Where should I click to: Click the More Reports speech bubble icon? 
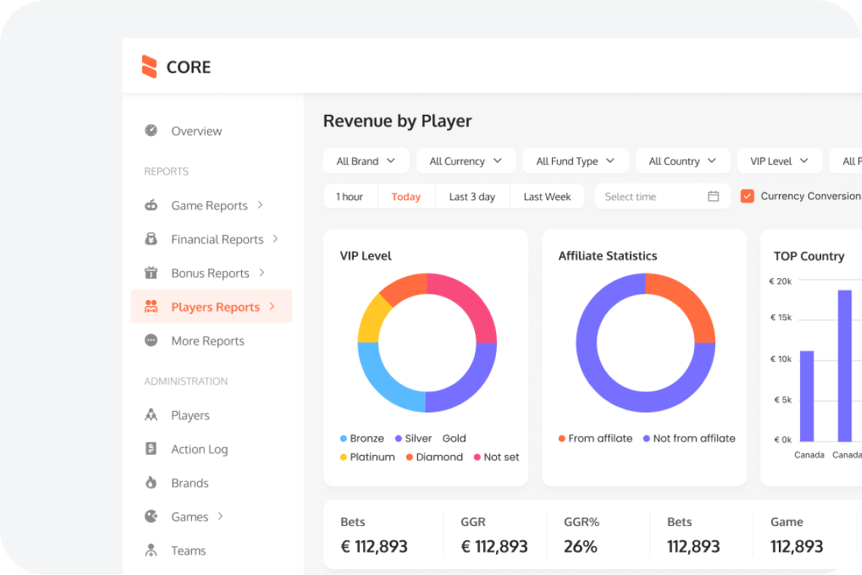[150, 341]
